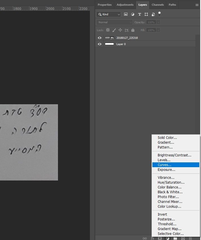Choose Pattern... fill layer
Image resolution: width=201 pixels, height=240 pixels.
(176, 147)
